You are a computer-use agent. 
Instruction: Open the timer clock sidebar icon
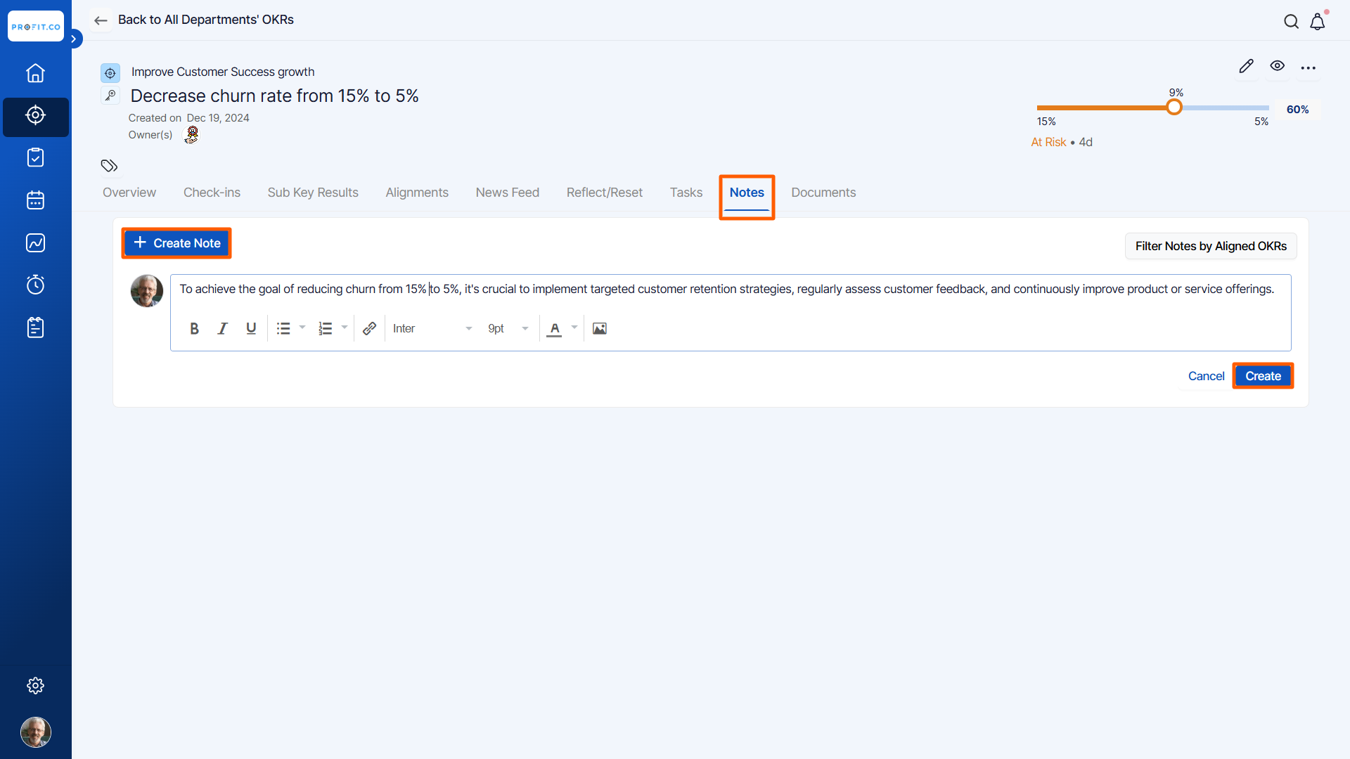point(35,285)
